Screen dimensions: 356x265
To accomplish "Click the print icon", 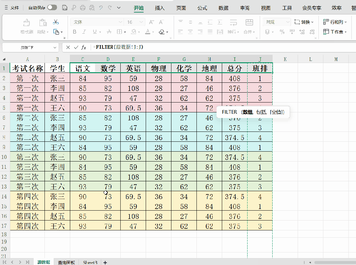I will 83,8.
